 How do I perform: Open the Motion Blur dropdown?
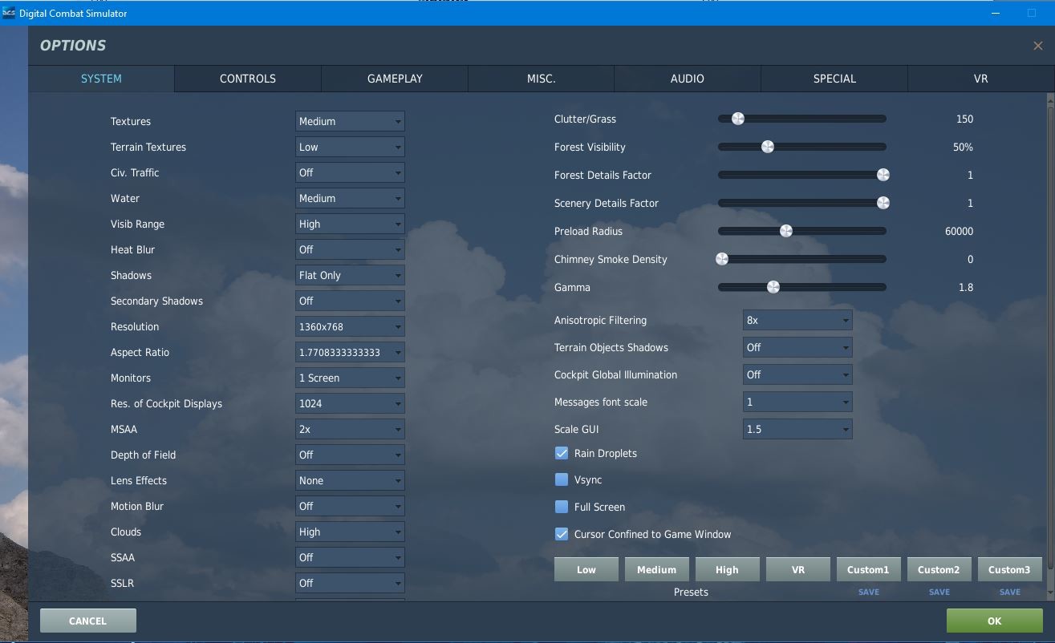pos(350,506)
